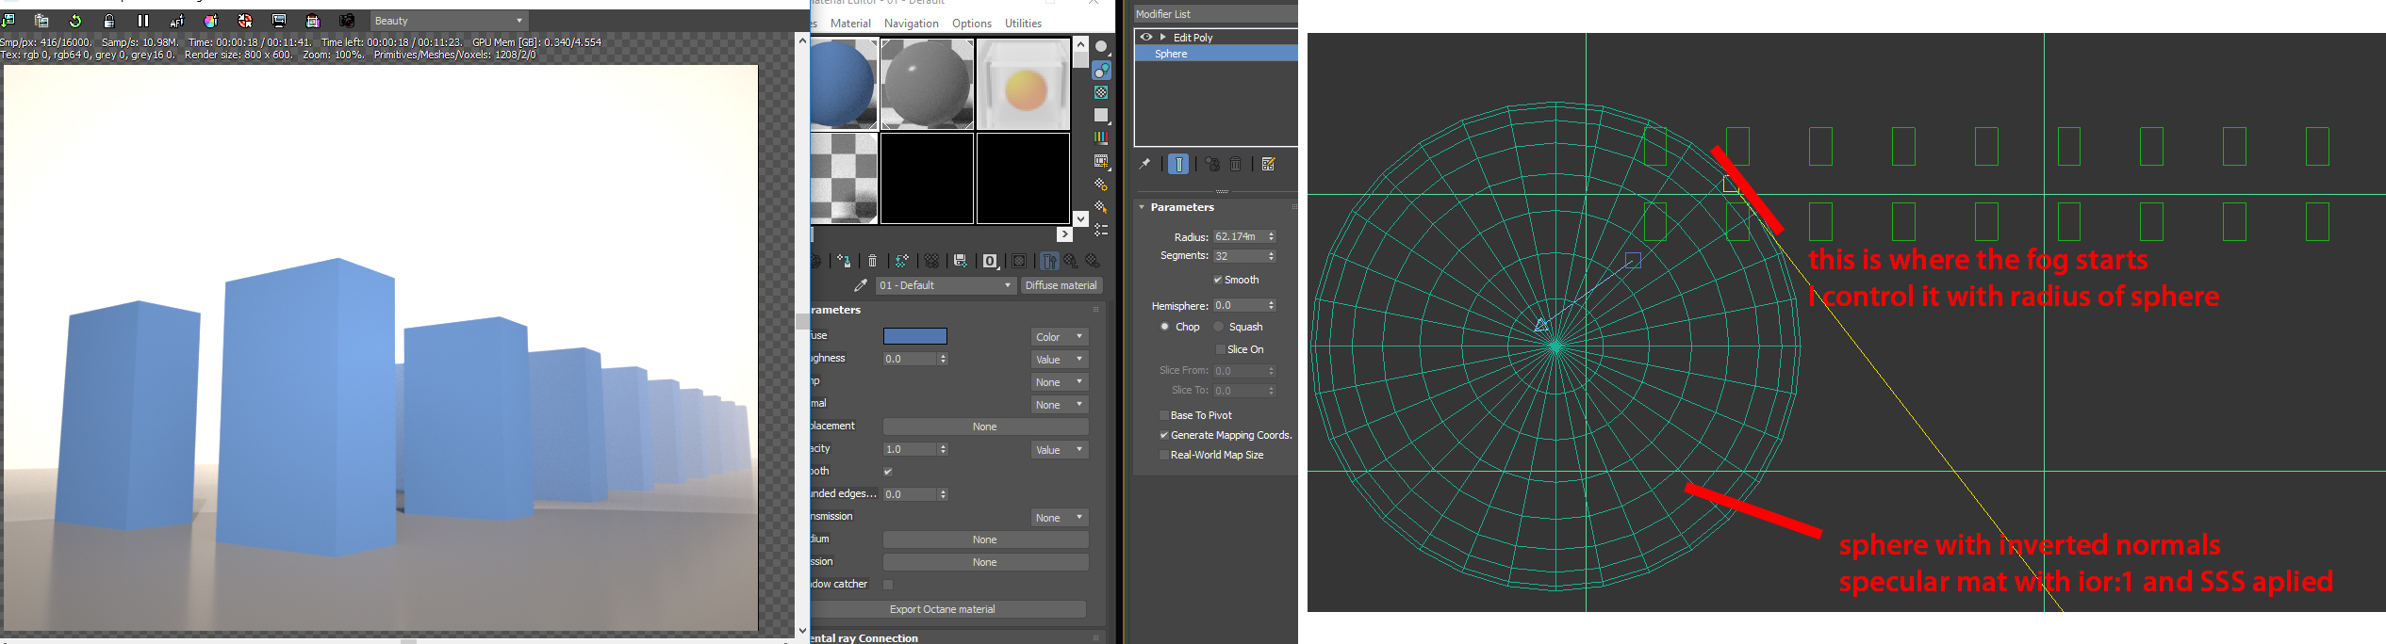Click the Put to Library icon

tap(961, 261)
